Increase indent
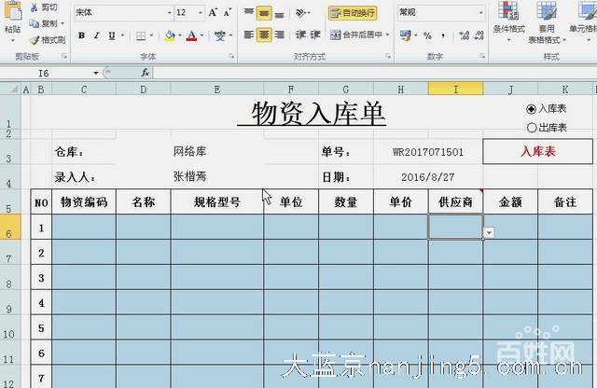This screenshot has width=597, height=388. (315, 35)
